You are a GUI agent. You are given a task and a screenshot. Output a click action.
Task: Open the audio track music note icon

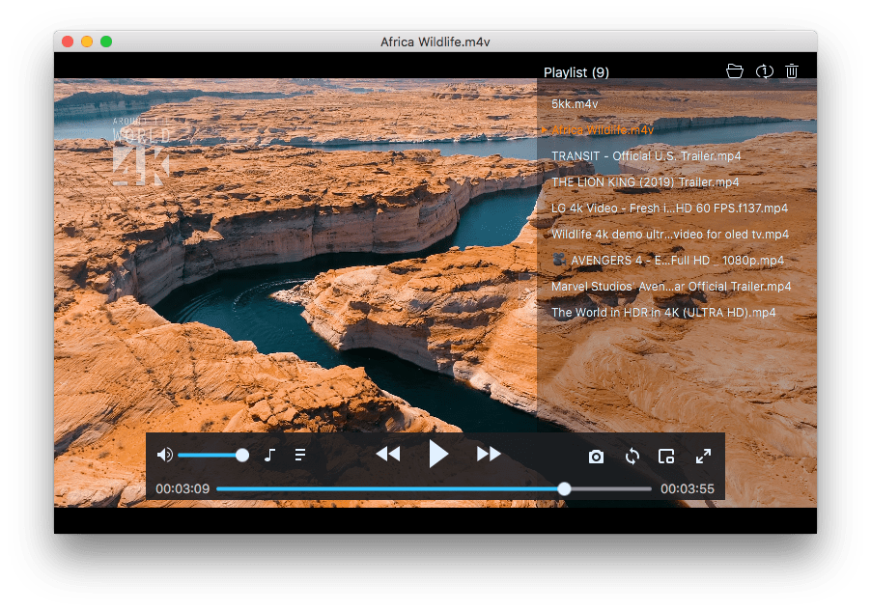(270, 454)
